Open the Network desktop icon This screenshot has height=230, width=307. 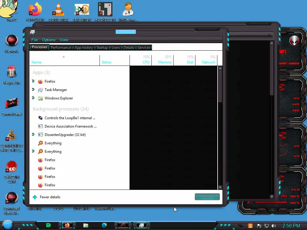point(12,43)
